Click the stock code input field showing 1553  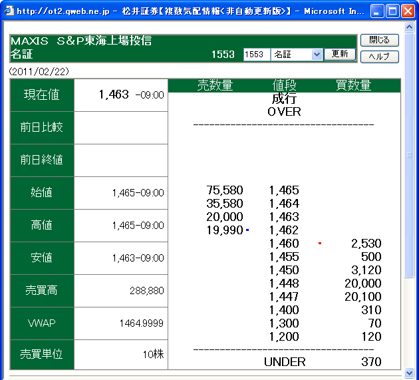[x=257, y=55]
